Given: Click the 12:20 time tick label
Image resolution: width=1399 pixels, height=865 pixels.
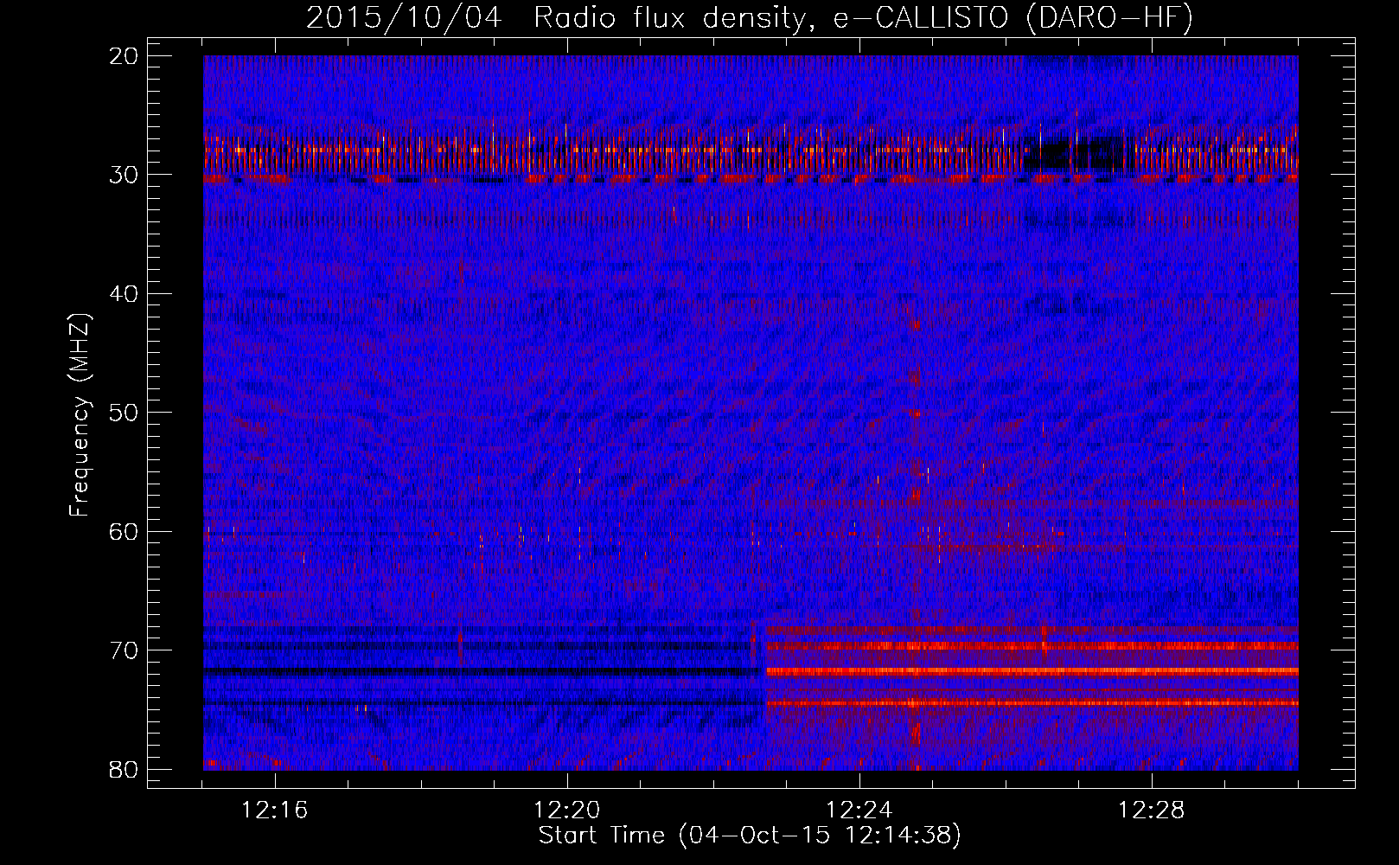Looking at the screenshot, I should [567, 811].
